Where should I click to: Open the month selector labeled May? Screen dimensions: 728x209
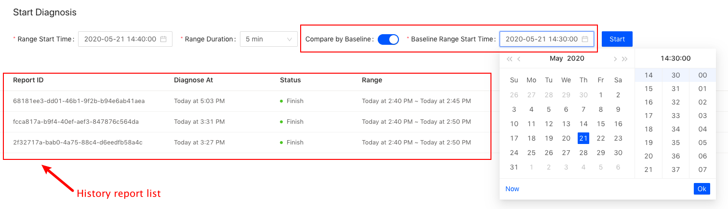556,58
